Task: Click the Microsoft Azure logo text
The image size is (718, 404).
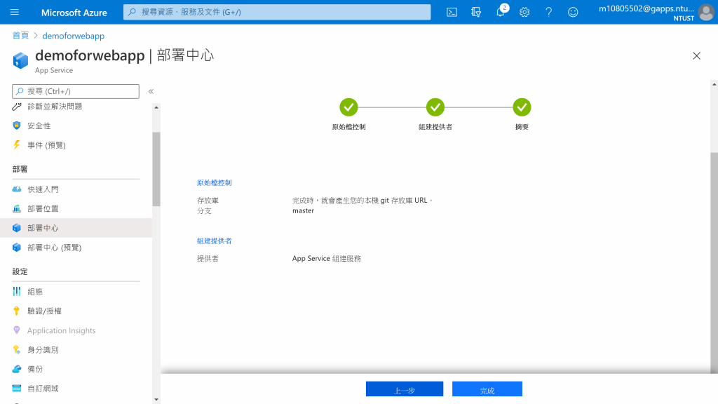Action: (x=74, y=13)
